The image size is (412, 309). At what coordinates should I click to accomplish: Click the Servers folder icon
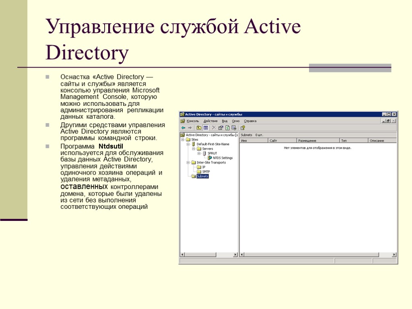[x=199, y=149]
